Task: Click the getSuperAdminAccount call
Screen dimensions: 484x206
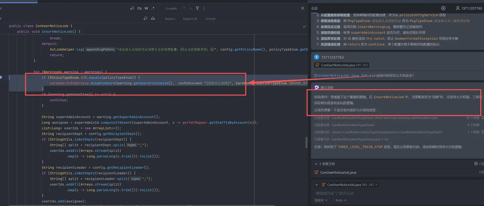Action: (x=133, y=117)
